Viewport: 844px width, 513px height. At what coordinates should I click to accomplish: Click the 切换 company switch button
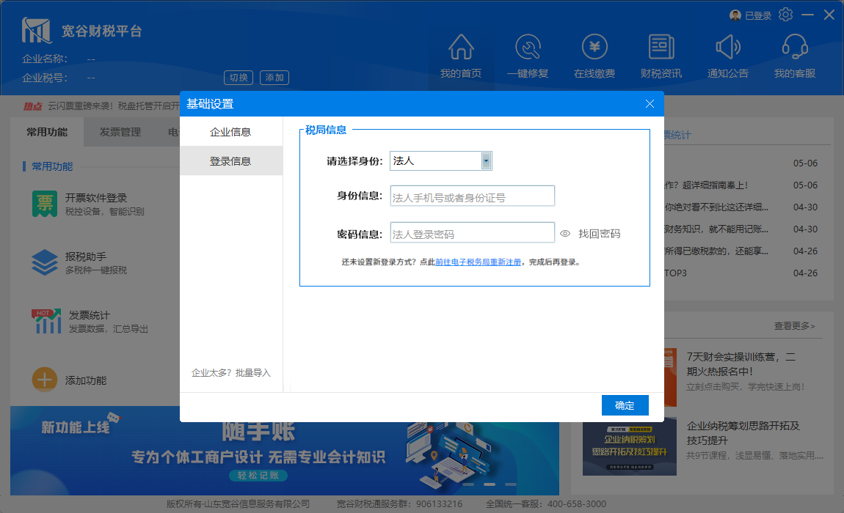[x=239, y=78]
